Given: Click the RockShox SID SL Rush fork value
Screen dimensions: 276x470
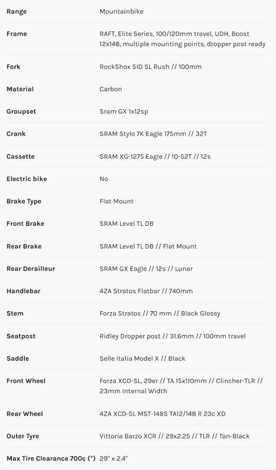Looking at the screenshot, I should tap(150, 67).
